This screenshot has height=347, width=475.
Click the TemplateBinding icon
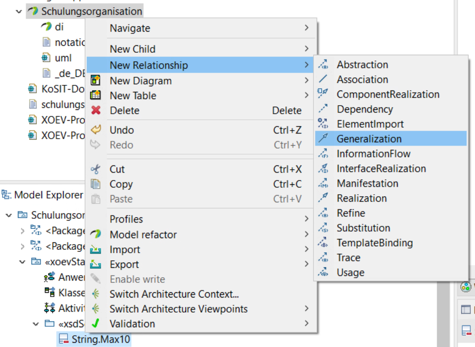coord(323,242)
